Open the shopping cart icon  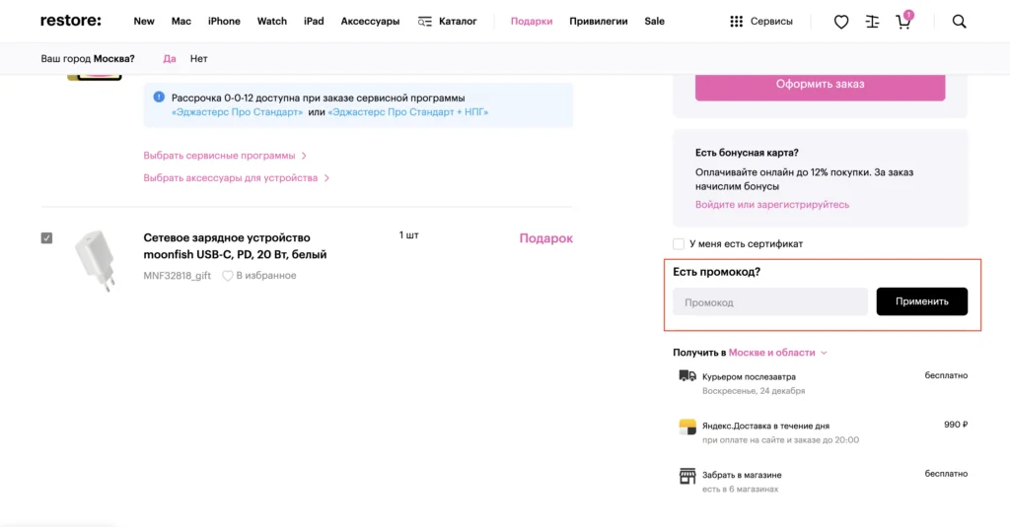coord(903,21)
